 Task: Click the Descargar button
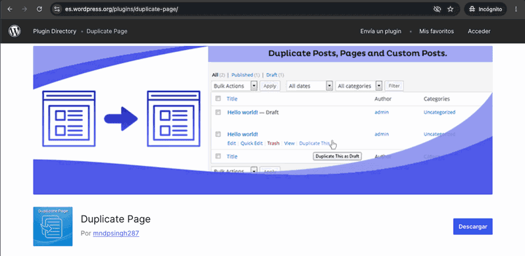(x=473, y=226)
